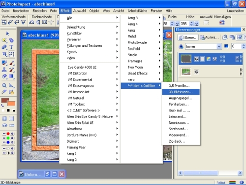Click the color palette icon in status bar

tap(232, 182)
